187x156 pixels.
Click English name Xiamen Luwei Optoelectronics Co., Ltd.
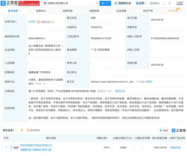112,82
